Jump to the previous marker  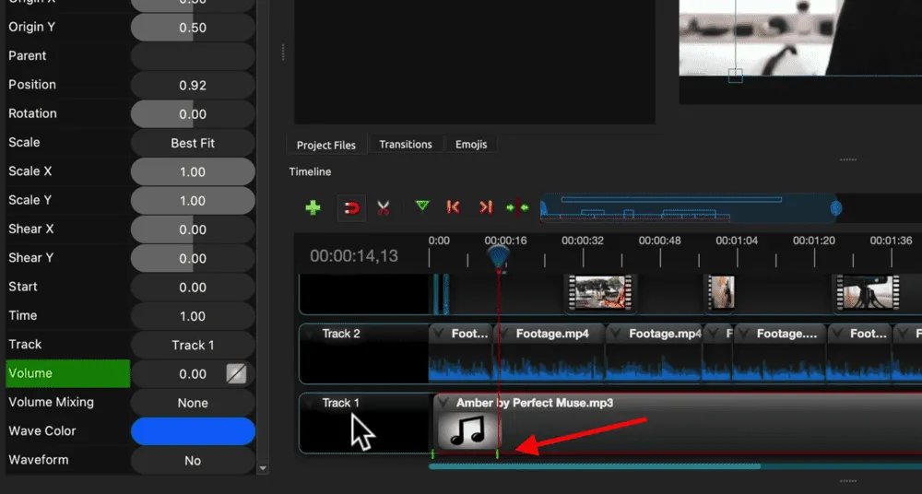[x=453, y=207]
